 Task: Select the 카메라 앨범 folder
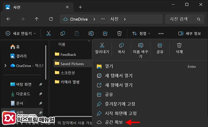click(67, 82)
